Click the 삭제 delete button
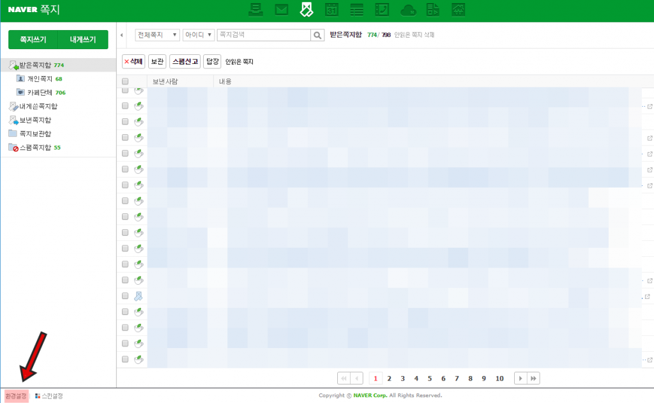Image resolution: width=654 pixels, height=403 pixels. [x=133, y=62]
